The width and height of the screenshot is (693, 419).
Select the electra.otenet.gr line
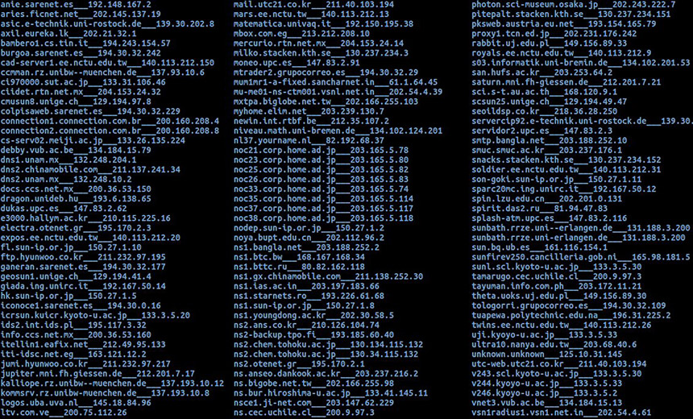76,228
